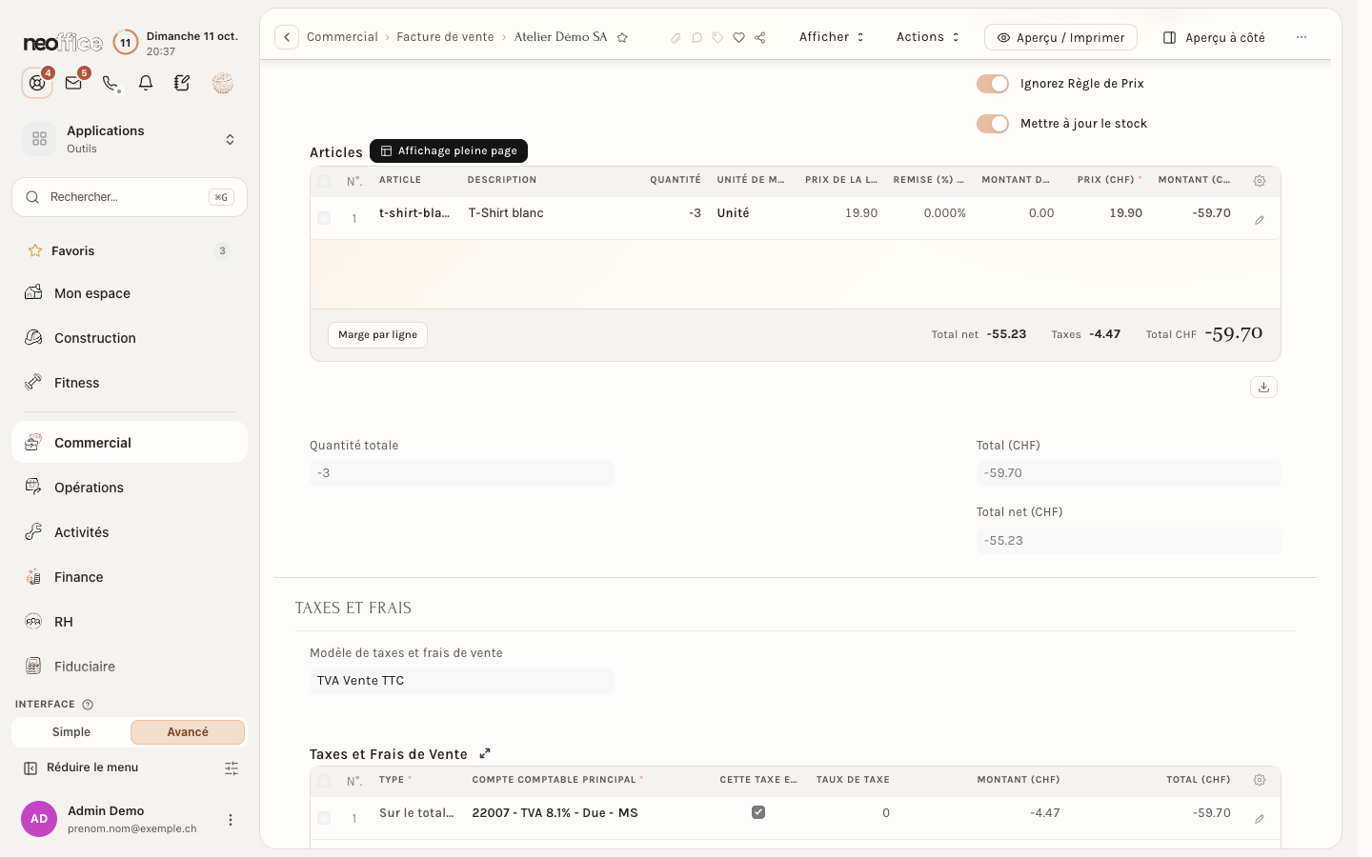
Task: Click the phone call icon
Action: [111, 83]
